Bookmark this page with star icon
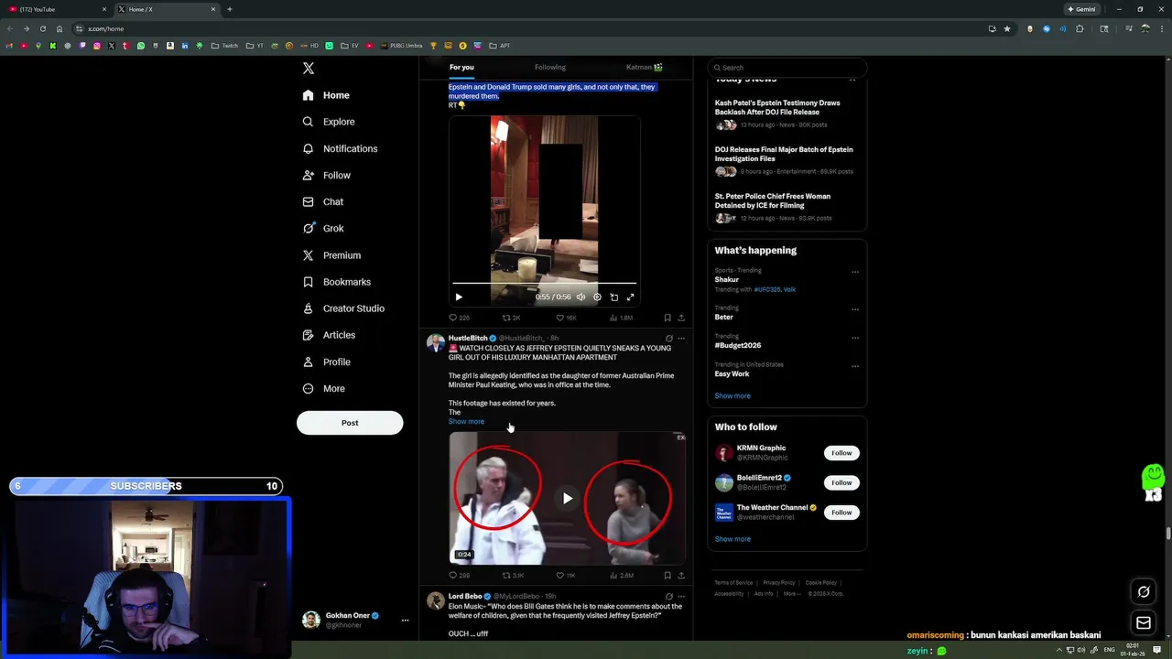 (1007, 28)
